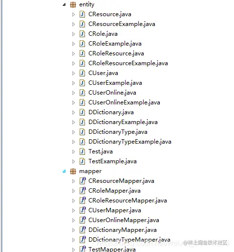Screen dimensions: 234x252
Task: Click the DDictionaryMapper.java interface icon
Action: click(x=83, y=230)
